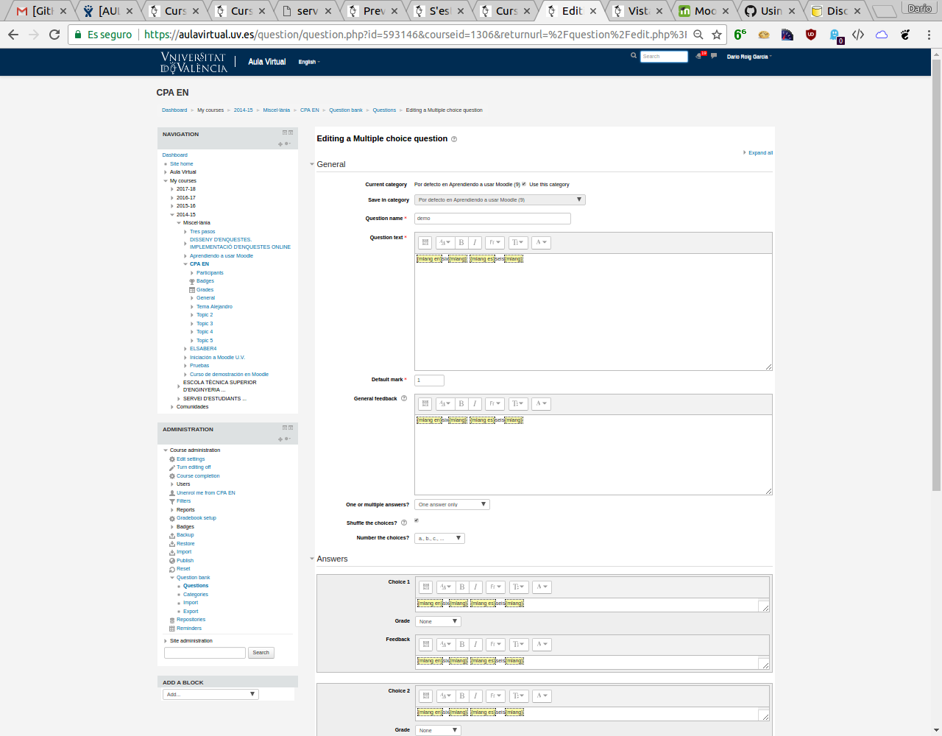The width and height of the screenshot is (942, 736).
Task: Click the Moodle header search magnifier
Action: pos(634,56)
